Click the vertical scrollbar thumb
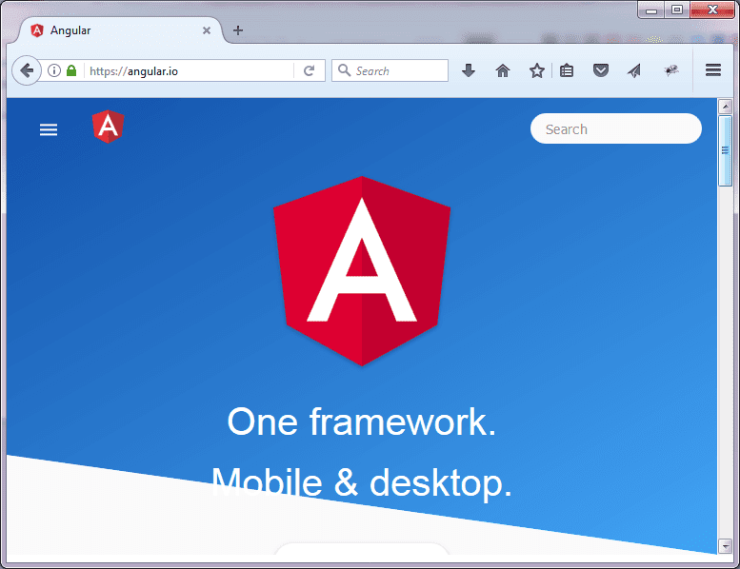 click(725, 150)
